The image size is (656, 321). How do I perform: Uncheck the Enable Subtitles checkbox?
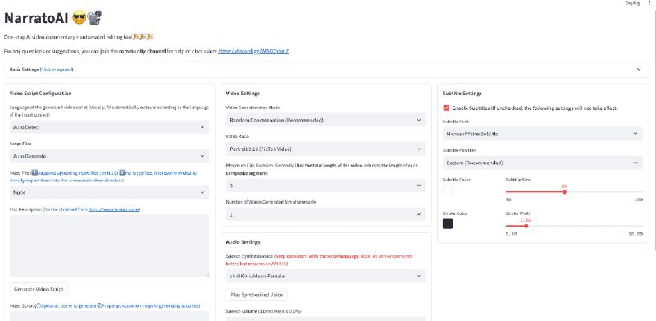[x=446, y=108]
